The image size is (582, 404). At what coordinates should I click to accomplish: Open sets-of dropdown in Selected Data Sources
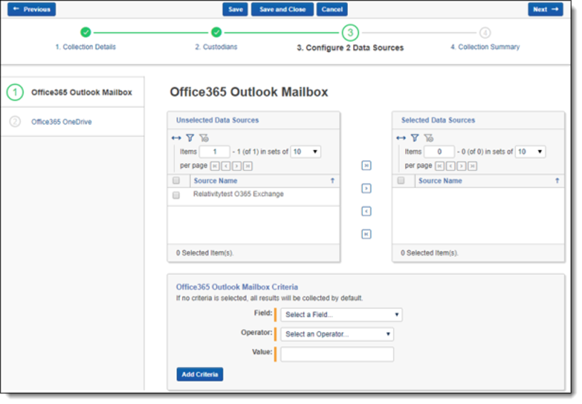[531, 152]
